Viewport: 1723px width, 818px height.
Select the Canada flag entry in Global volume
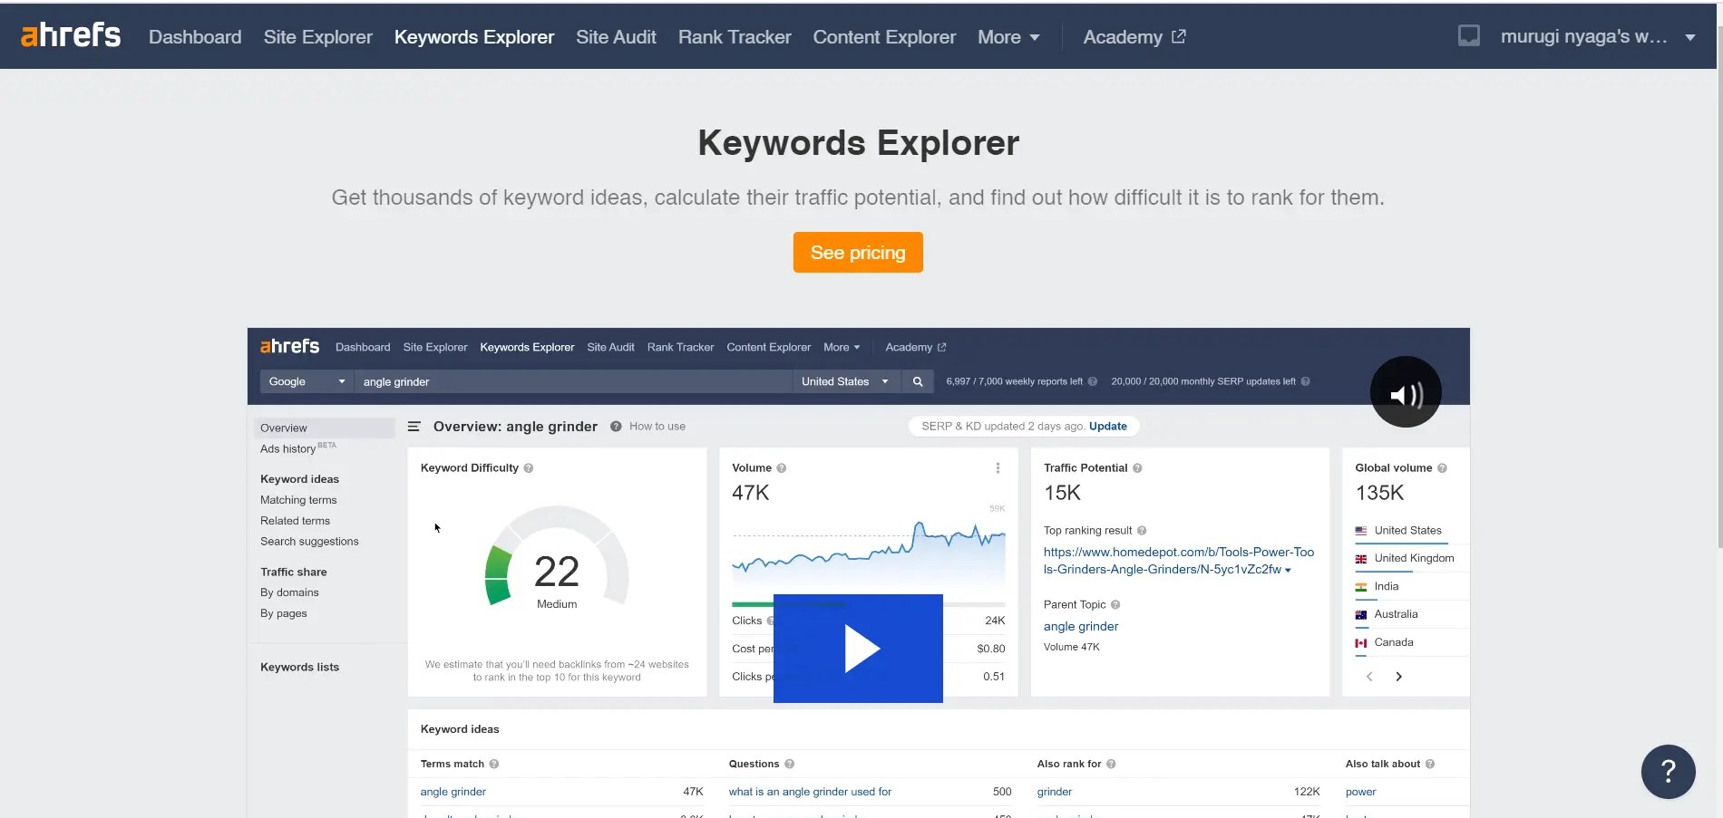(x=1394, y=642)
